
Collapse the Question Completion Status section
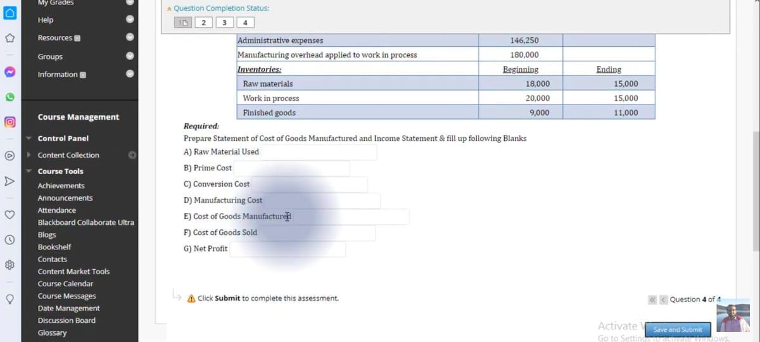(169, 8)
